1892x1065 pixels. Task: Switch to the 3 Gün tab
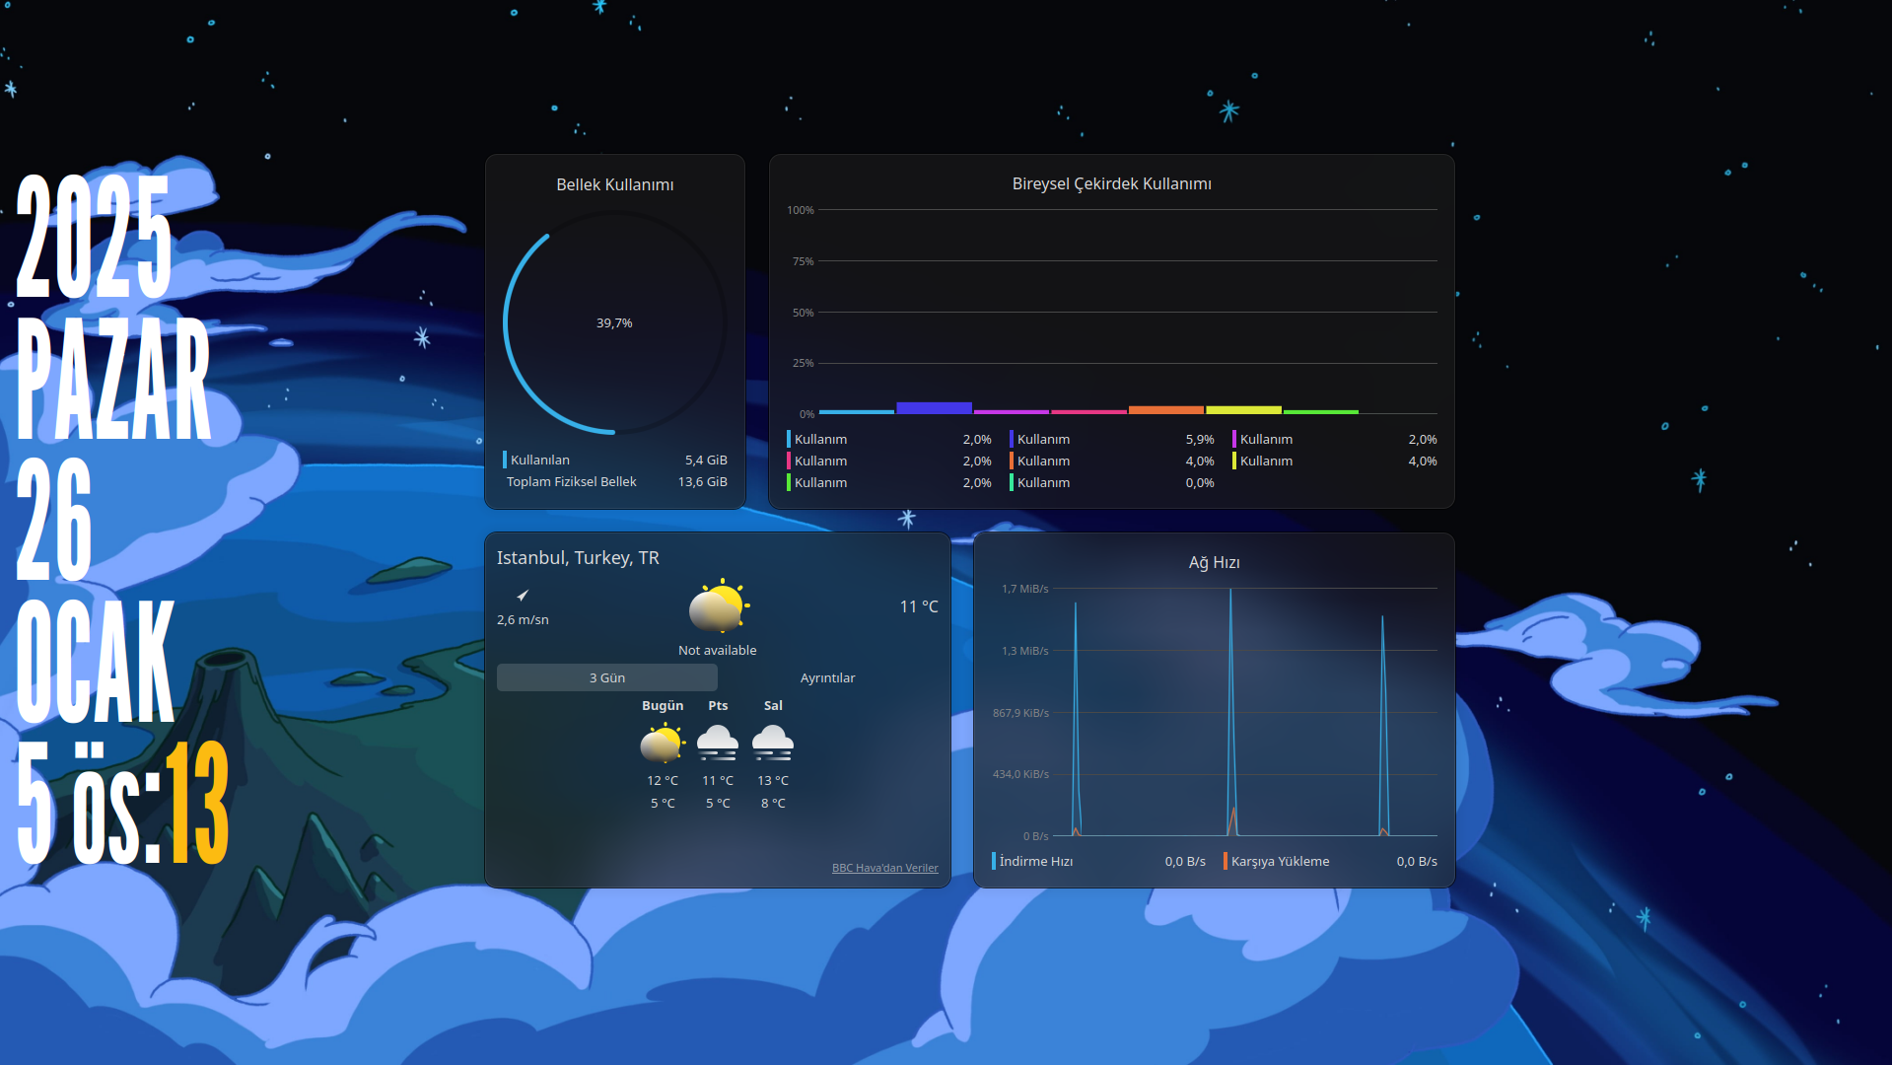607,677
